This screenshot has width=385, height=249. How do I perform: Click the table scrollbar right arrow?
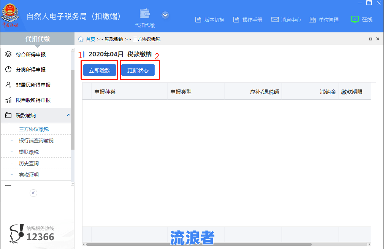pyautogui.click(x=369, y=244)
